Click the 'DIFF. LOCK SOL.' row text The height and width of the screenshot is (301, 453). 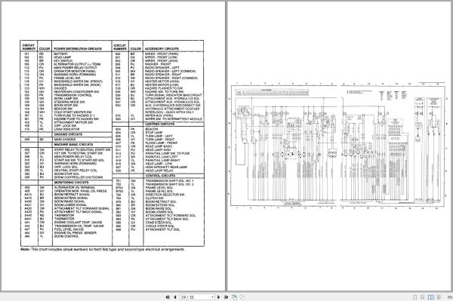pos(66,167)
